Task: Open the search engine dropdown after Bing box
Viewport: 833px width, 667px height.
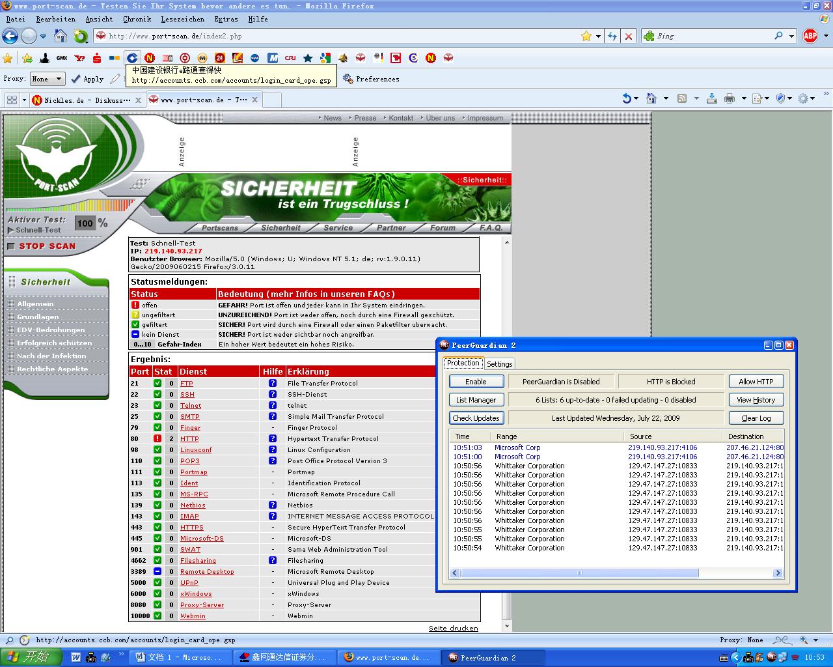Action: pos(791,36)
